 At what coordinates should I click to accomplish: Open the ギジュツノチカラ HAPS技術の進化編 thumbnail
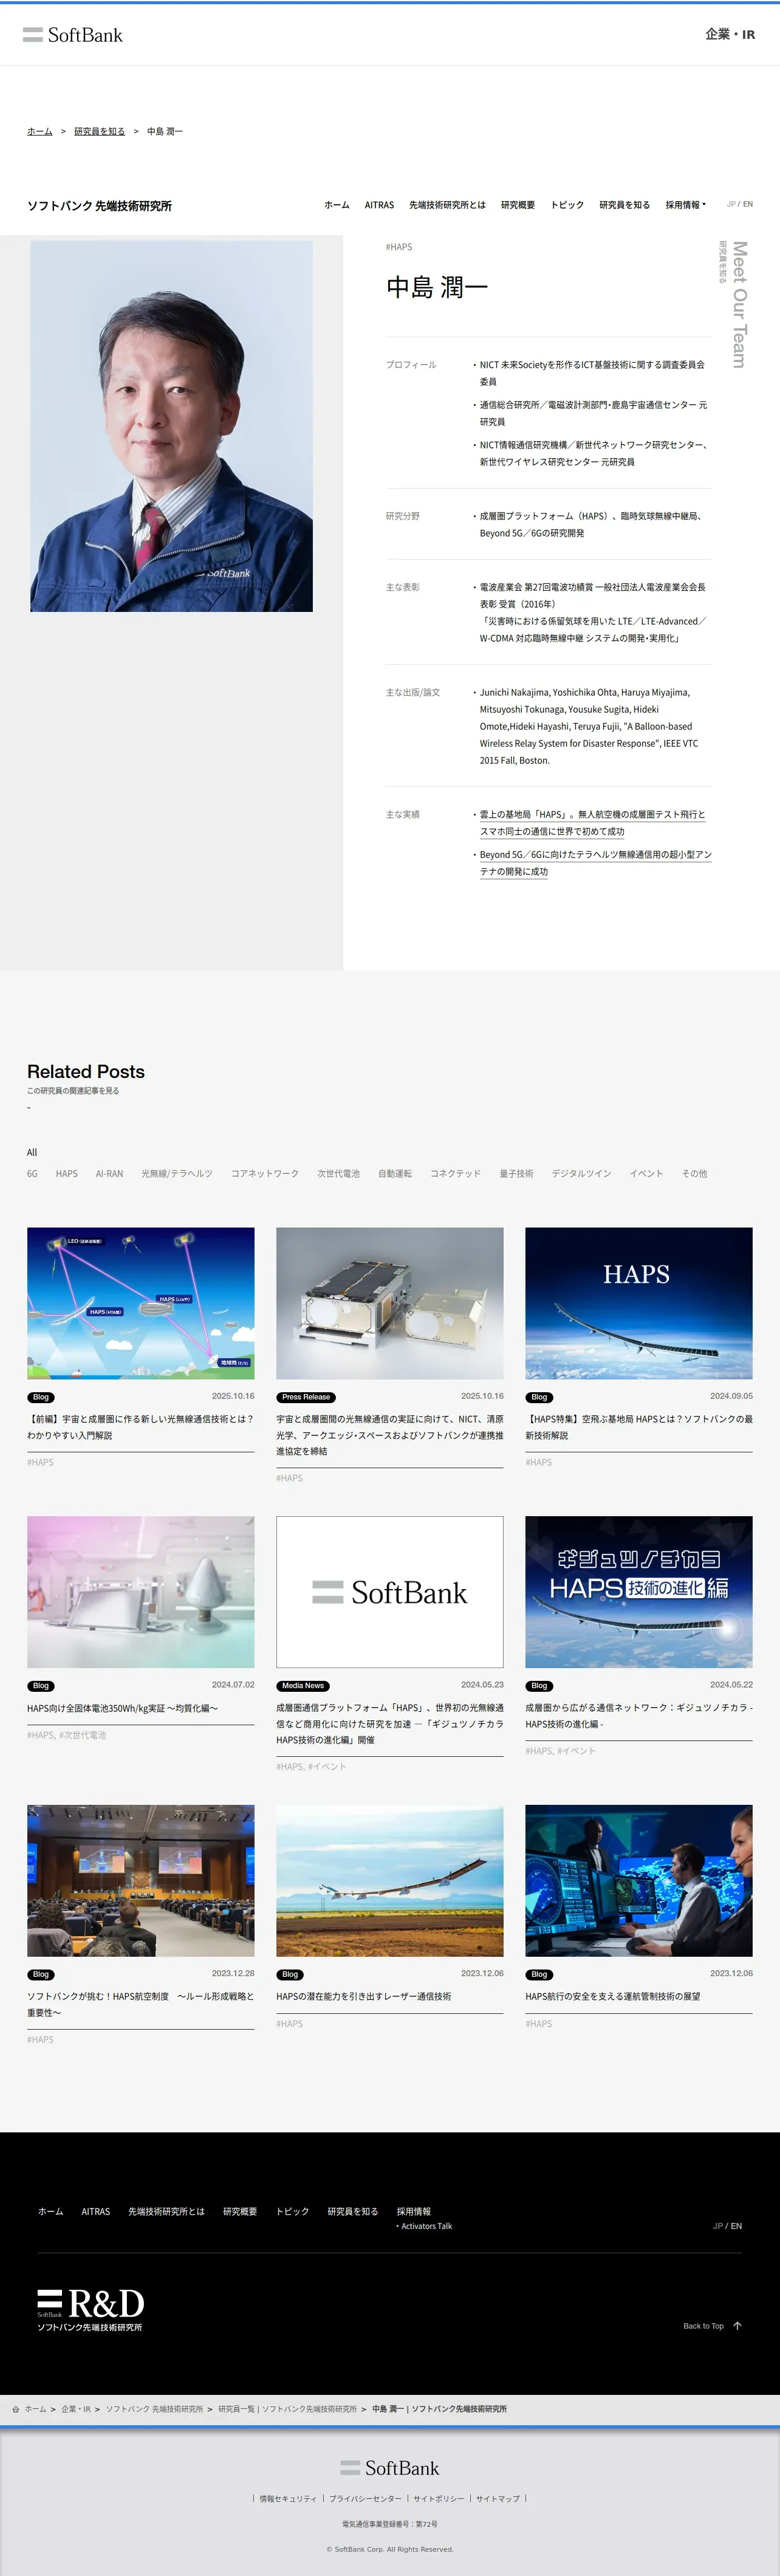tap(639, 1592)
